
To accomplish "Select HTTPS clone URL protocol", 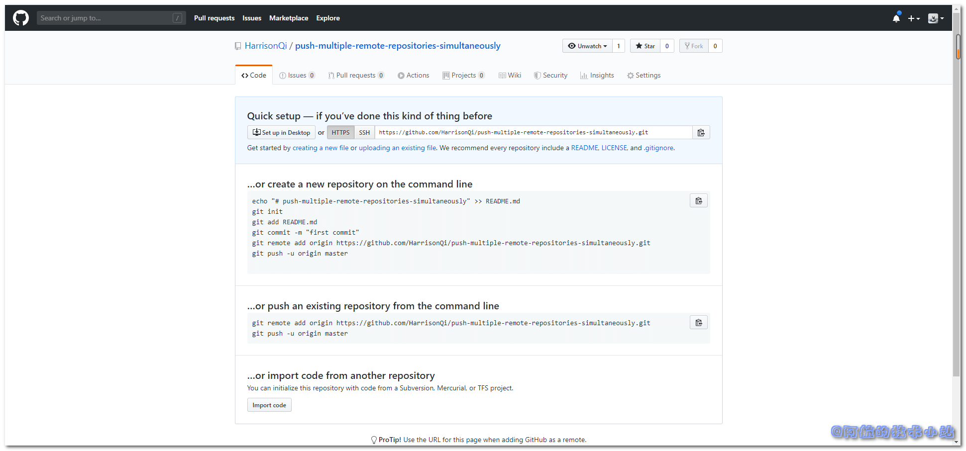I will tap(340, 133).
